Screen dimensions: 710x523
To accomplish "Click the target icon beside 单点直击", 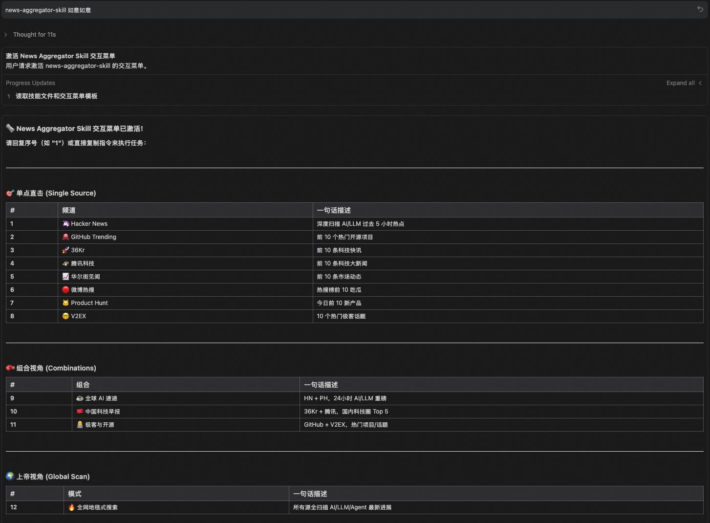I will (x=10, y=193).
